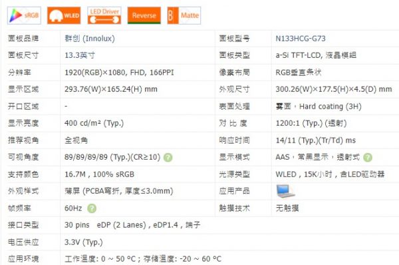Click the help icon beside viewing angle 89/89/89/89
This screenshot has height=265, width=399.
pos(168,158)
